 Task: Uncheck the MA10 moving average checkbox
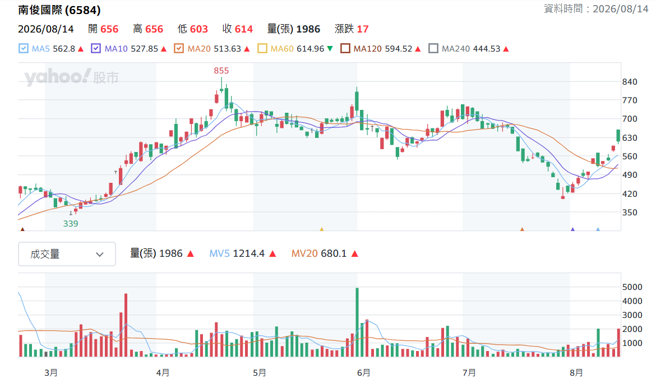(x=96, y=49)
